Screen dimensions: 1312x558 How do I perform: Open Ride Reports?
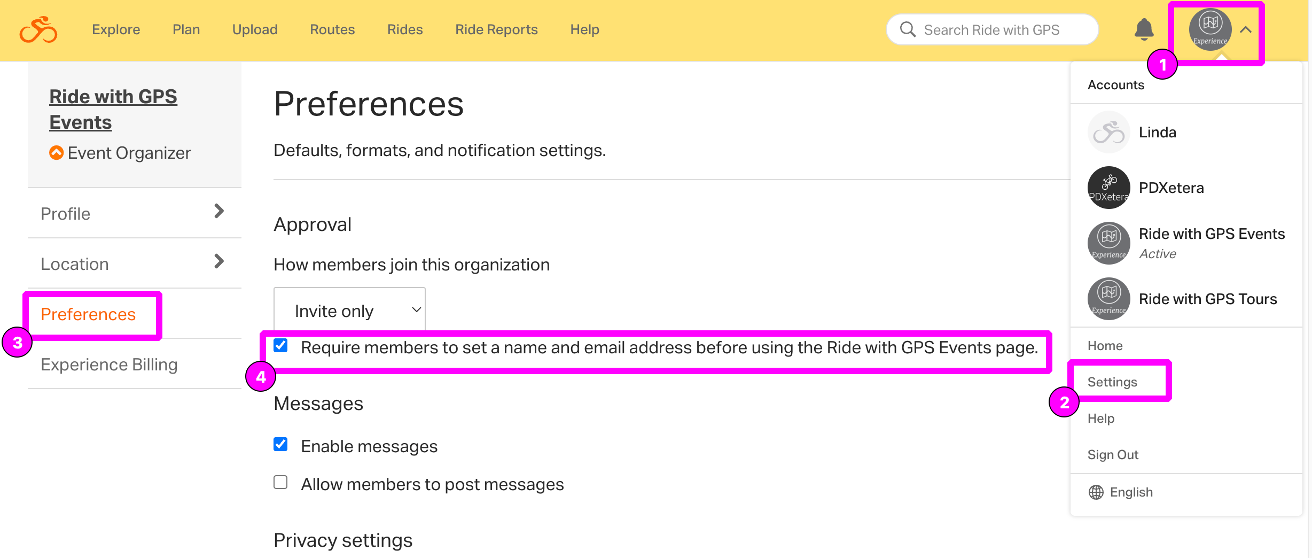coord(496,29)
